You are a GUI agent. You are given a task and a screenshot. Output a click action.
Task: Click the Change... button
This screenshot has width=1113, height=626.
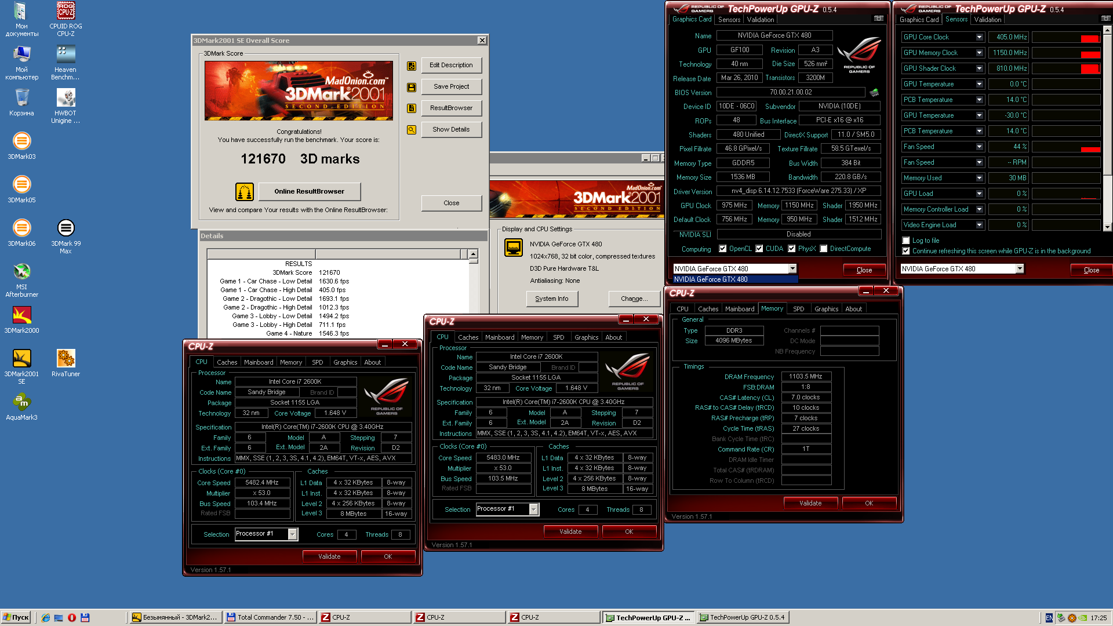634,299
